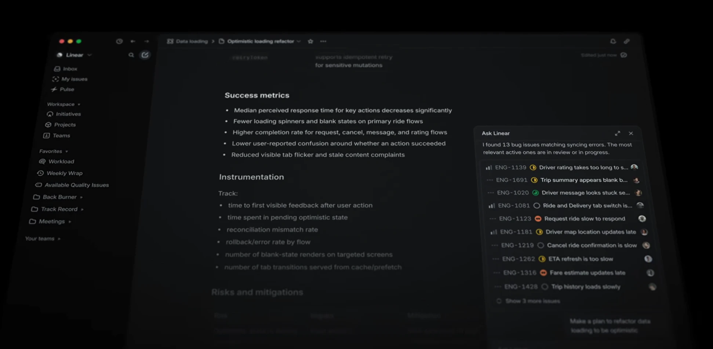The image size is (713, 349).
Task: Collapse the Favorites section
Action: 54,151
